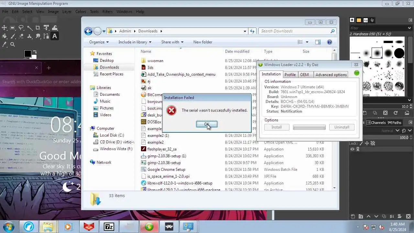Select the Crop tool in GIMP toolbox
Image resolution: width=414 pixels, height=233 pixels.
coord(38,28)
